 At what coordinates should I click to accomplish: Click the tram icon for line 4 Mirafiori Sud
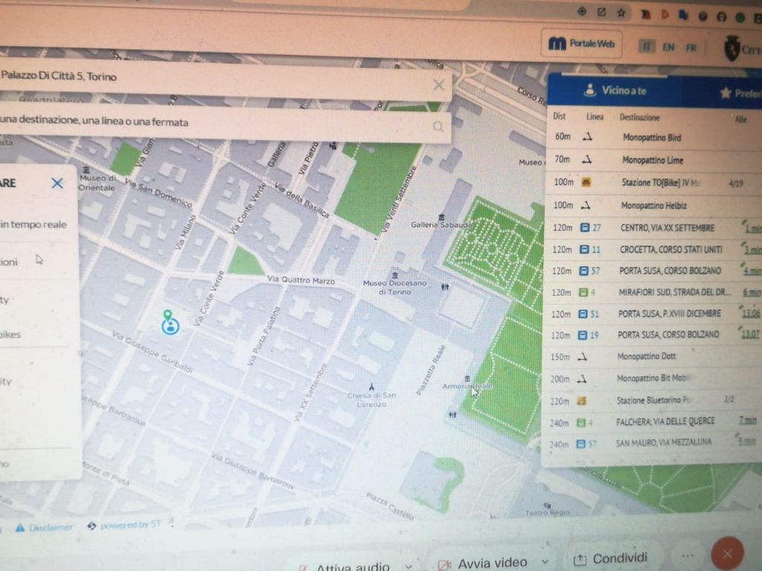click(583, 292)
